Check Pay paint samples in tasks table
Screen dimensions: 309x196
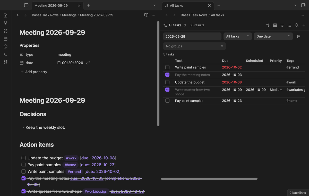[167, 101]
